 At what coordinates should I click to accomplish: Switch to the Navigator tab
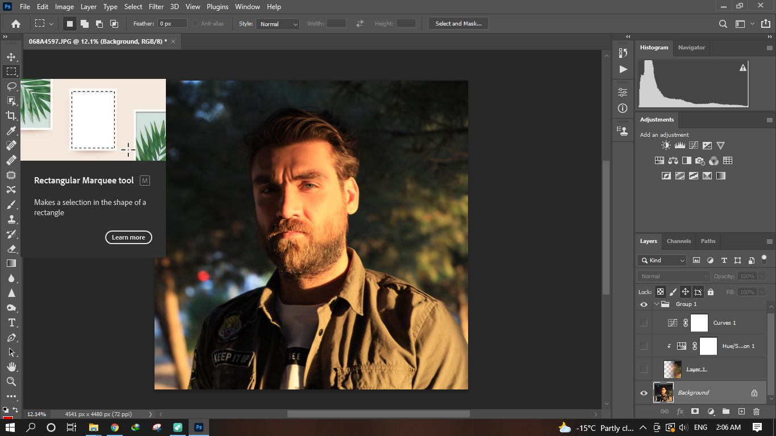click(x=691, y=48)
